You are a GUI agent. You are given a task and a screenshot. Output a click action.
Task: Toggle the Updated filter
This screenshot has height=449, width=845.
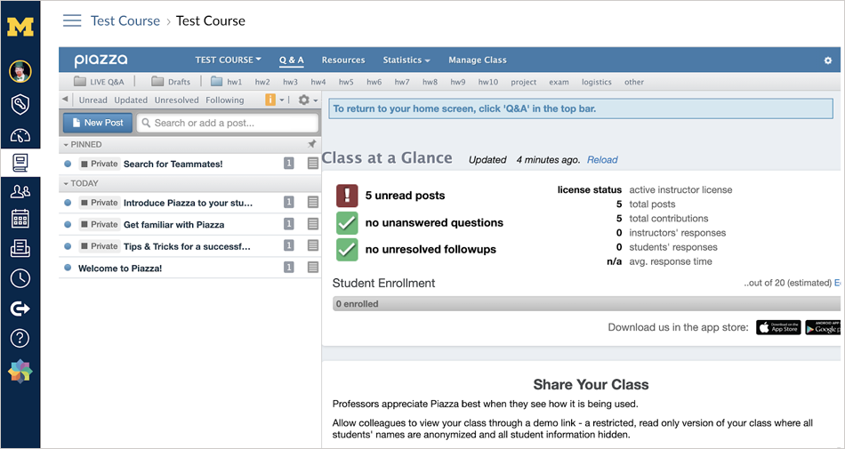(131, 100)
